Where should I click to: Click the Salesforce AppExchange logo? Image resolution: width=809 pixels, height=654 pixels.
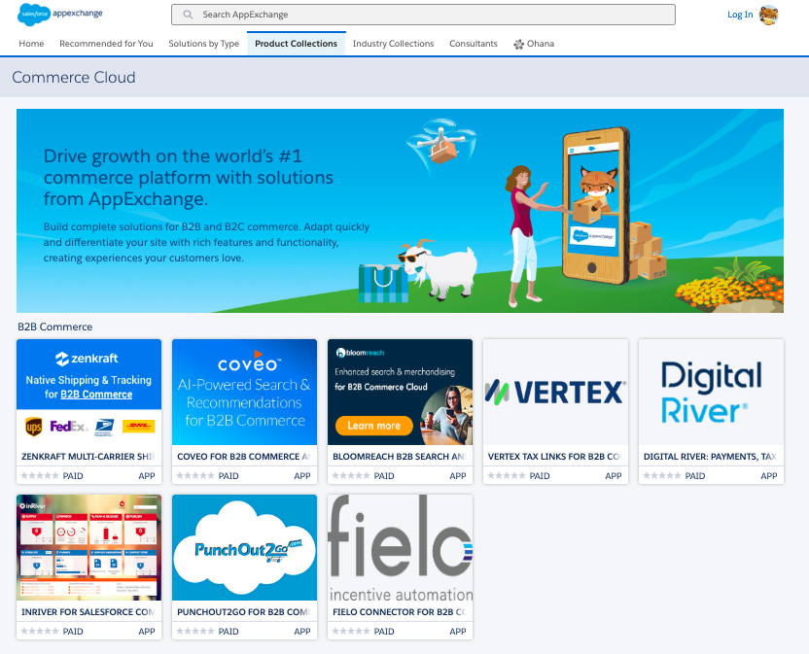click(60, 14)
